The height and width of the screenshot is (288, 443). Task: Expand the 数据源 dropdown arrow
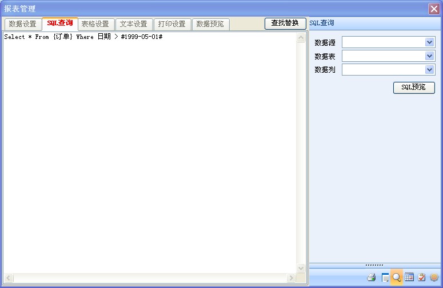pyautogui.click(x=429, y=42)
